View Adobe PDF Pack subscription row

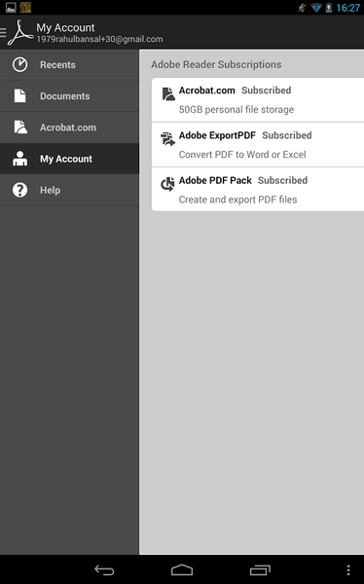point(258,189)
